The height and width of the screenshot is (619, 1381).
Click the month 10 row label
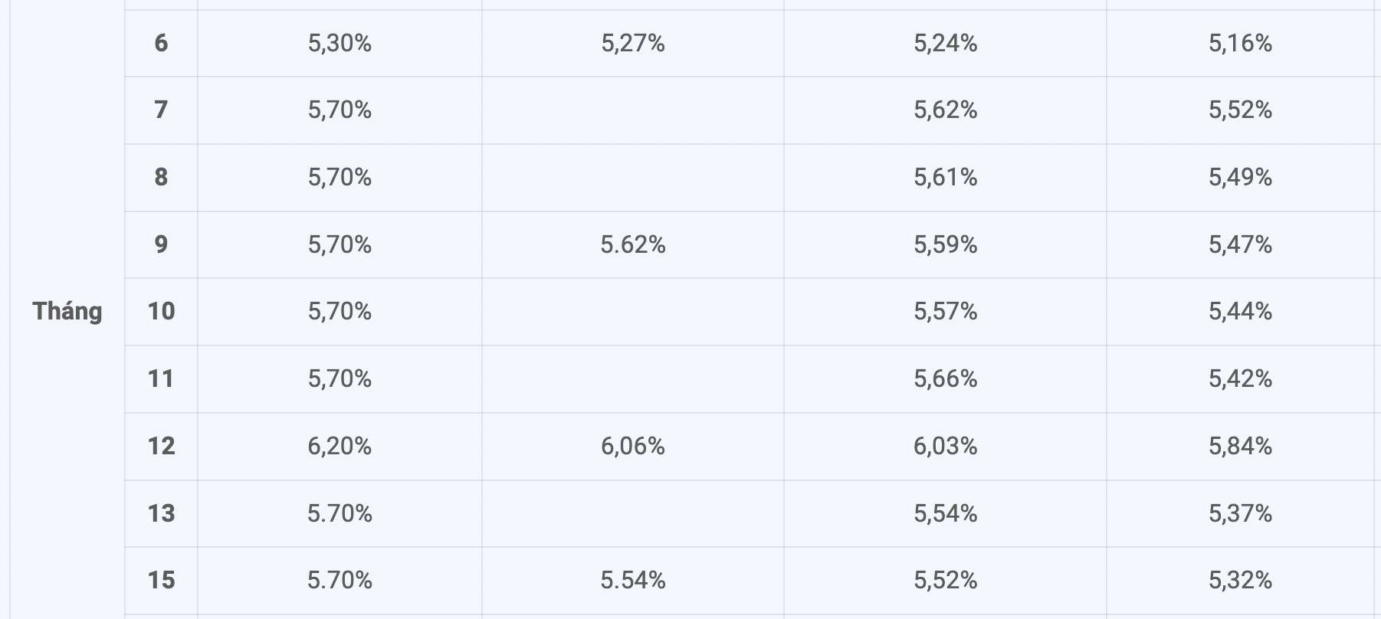[x=161, y=311]
